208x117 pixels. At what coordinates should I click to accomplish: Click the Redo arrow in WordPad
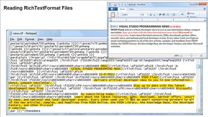click(122, 5)
